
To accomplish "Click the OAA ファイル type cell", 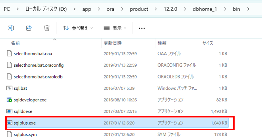I will pyautogui.click(x=169, y=53).
